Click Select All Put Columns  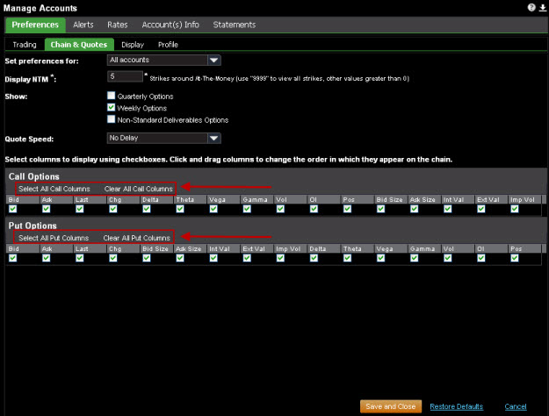pyautogui.click(x=54, y=238)
